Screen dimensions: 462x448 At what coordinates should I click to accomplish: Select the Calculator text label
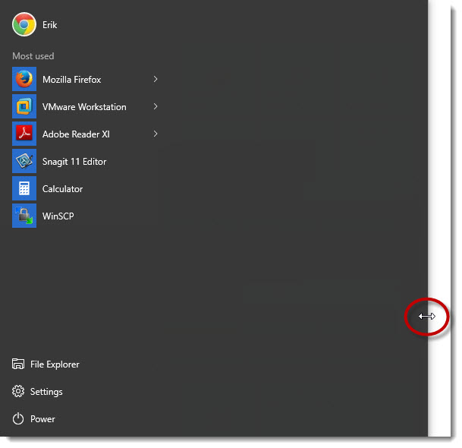[x=62, y=189]
